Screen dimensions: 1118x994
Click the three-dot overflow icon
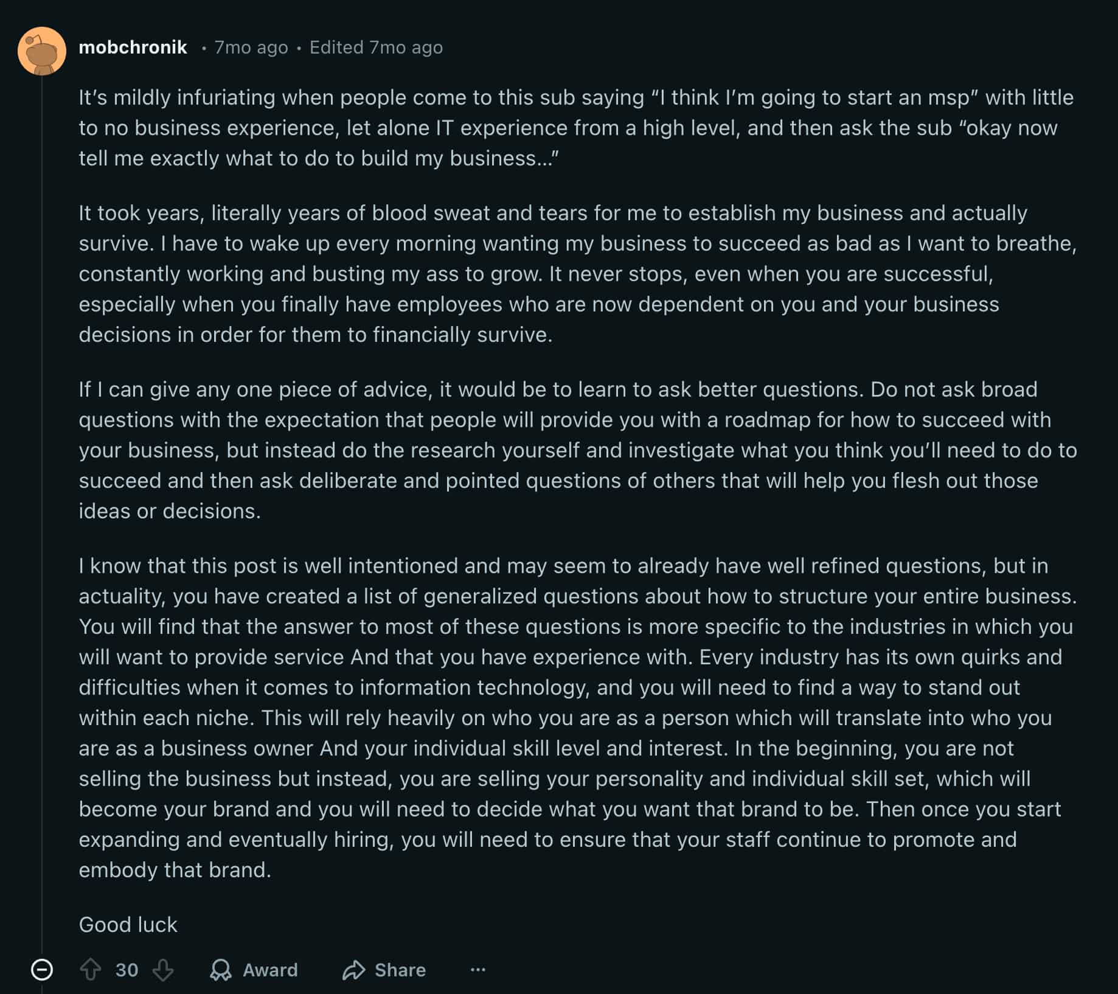[478, 970]
